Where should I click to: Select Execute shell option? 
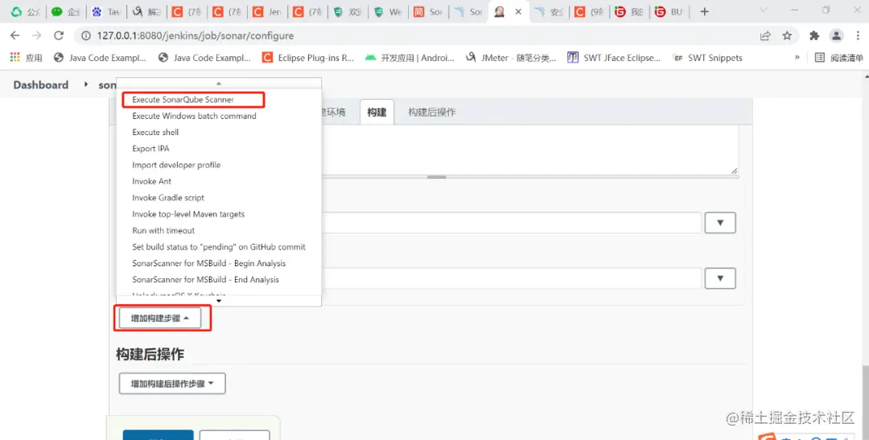(x=155, y=133)
